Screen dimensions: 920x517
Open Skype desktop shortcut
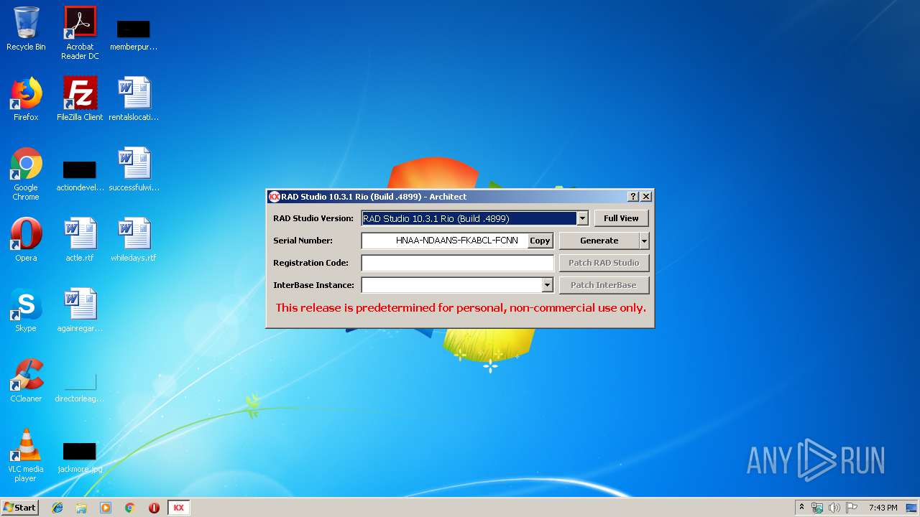click(26, 310)
